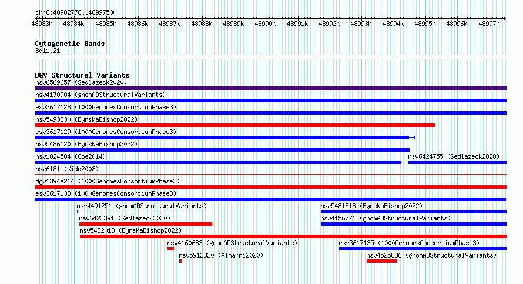
Task: Click the red dgv1394e214 variant bar
Action: (x=270, y=187)
